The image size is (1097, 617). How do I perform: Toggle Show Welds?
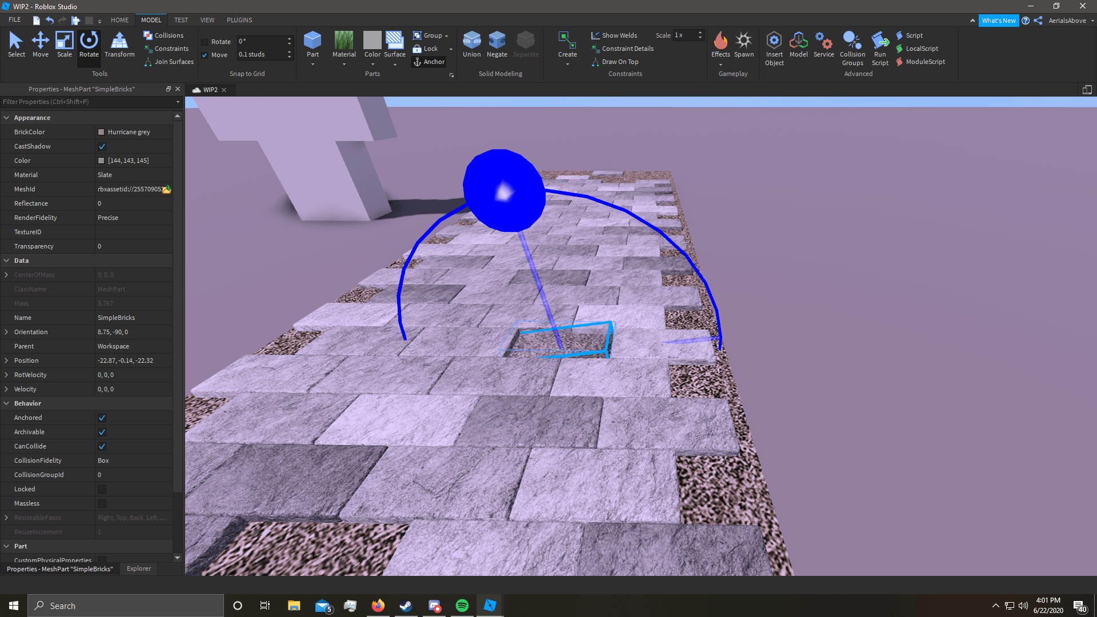[x=614, y=35]
